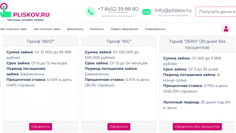236x133 pixels.
Task: Click Тариф "ZERO" card header
Action: pos(197,44)
